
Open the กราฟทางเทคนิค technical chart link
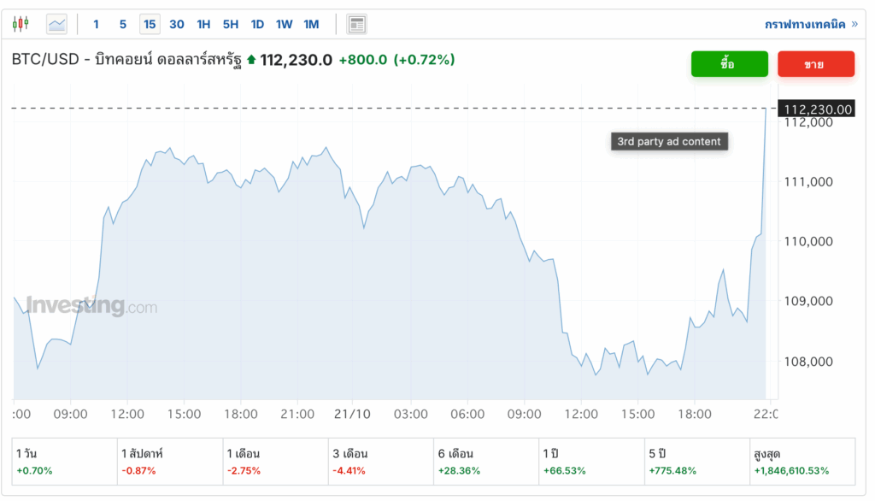810,24
